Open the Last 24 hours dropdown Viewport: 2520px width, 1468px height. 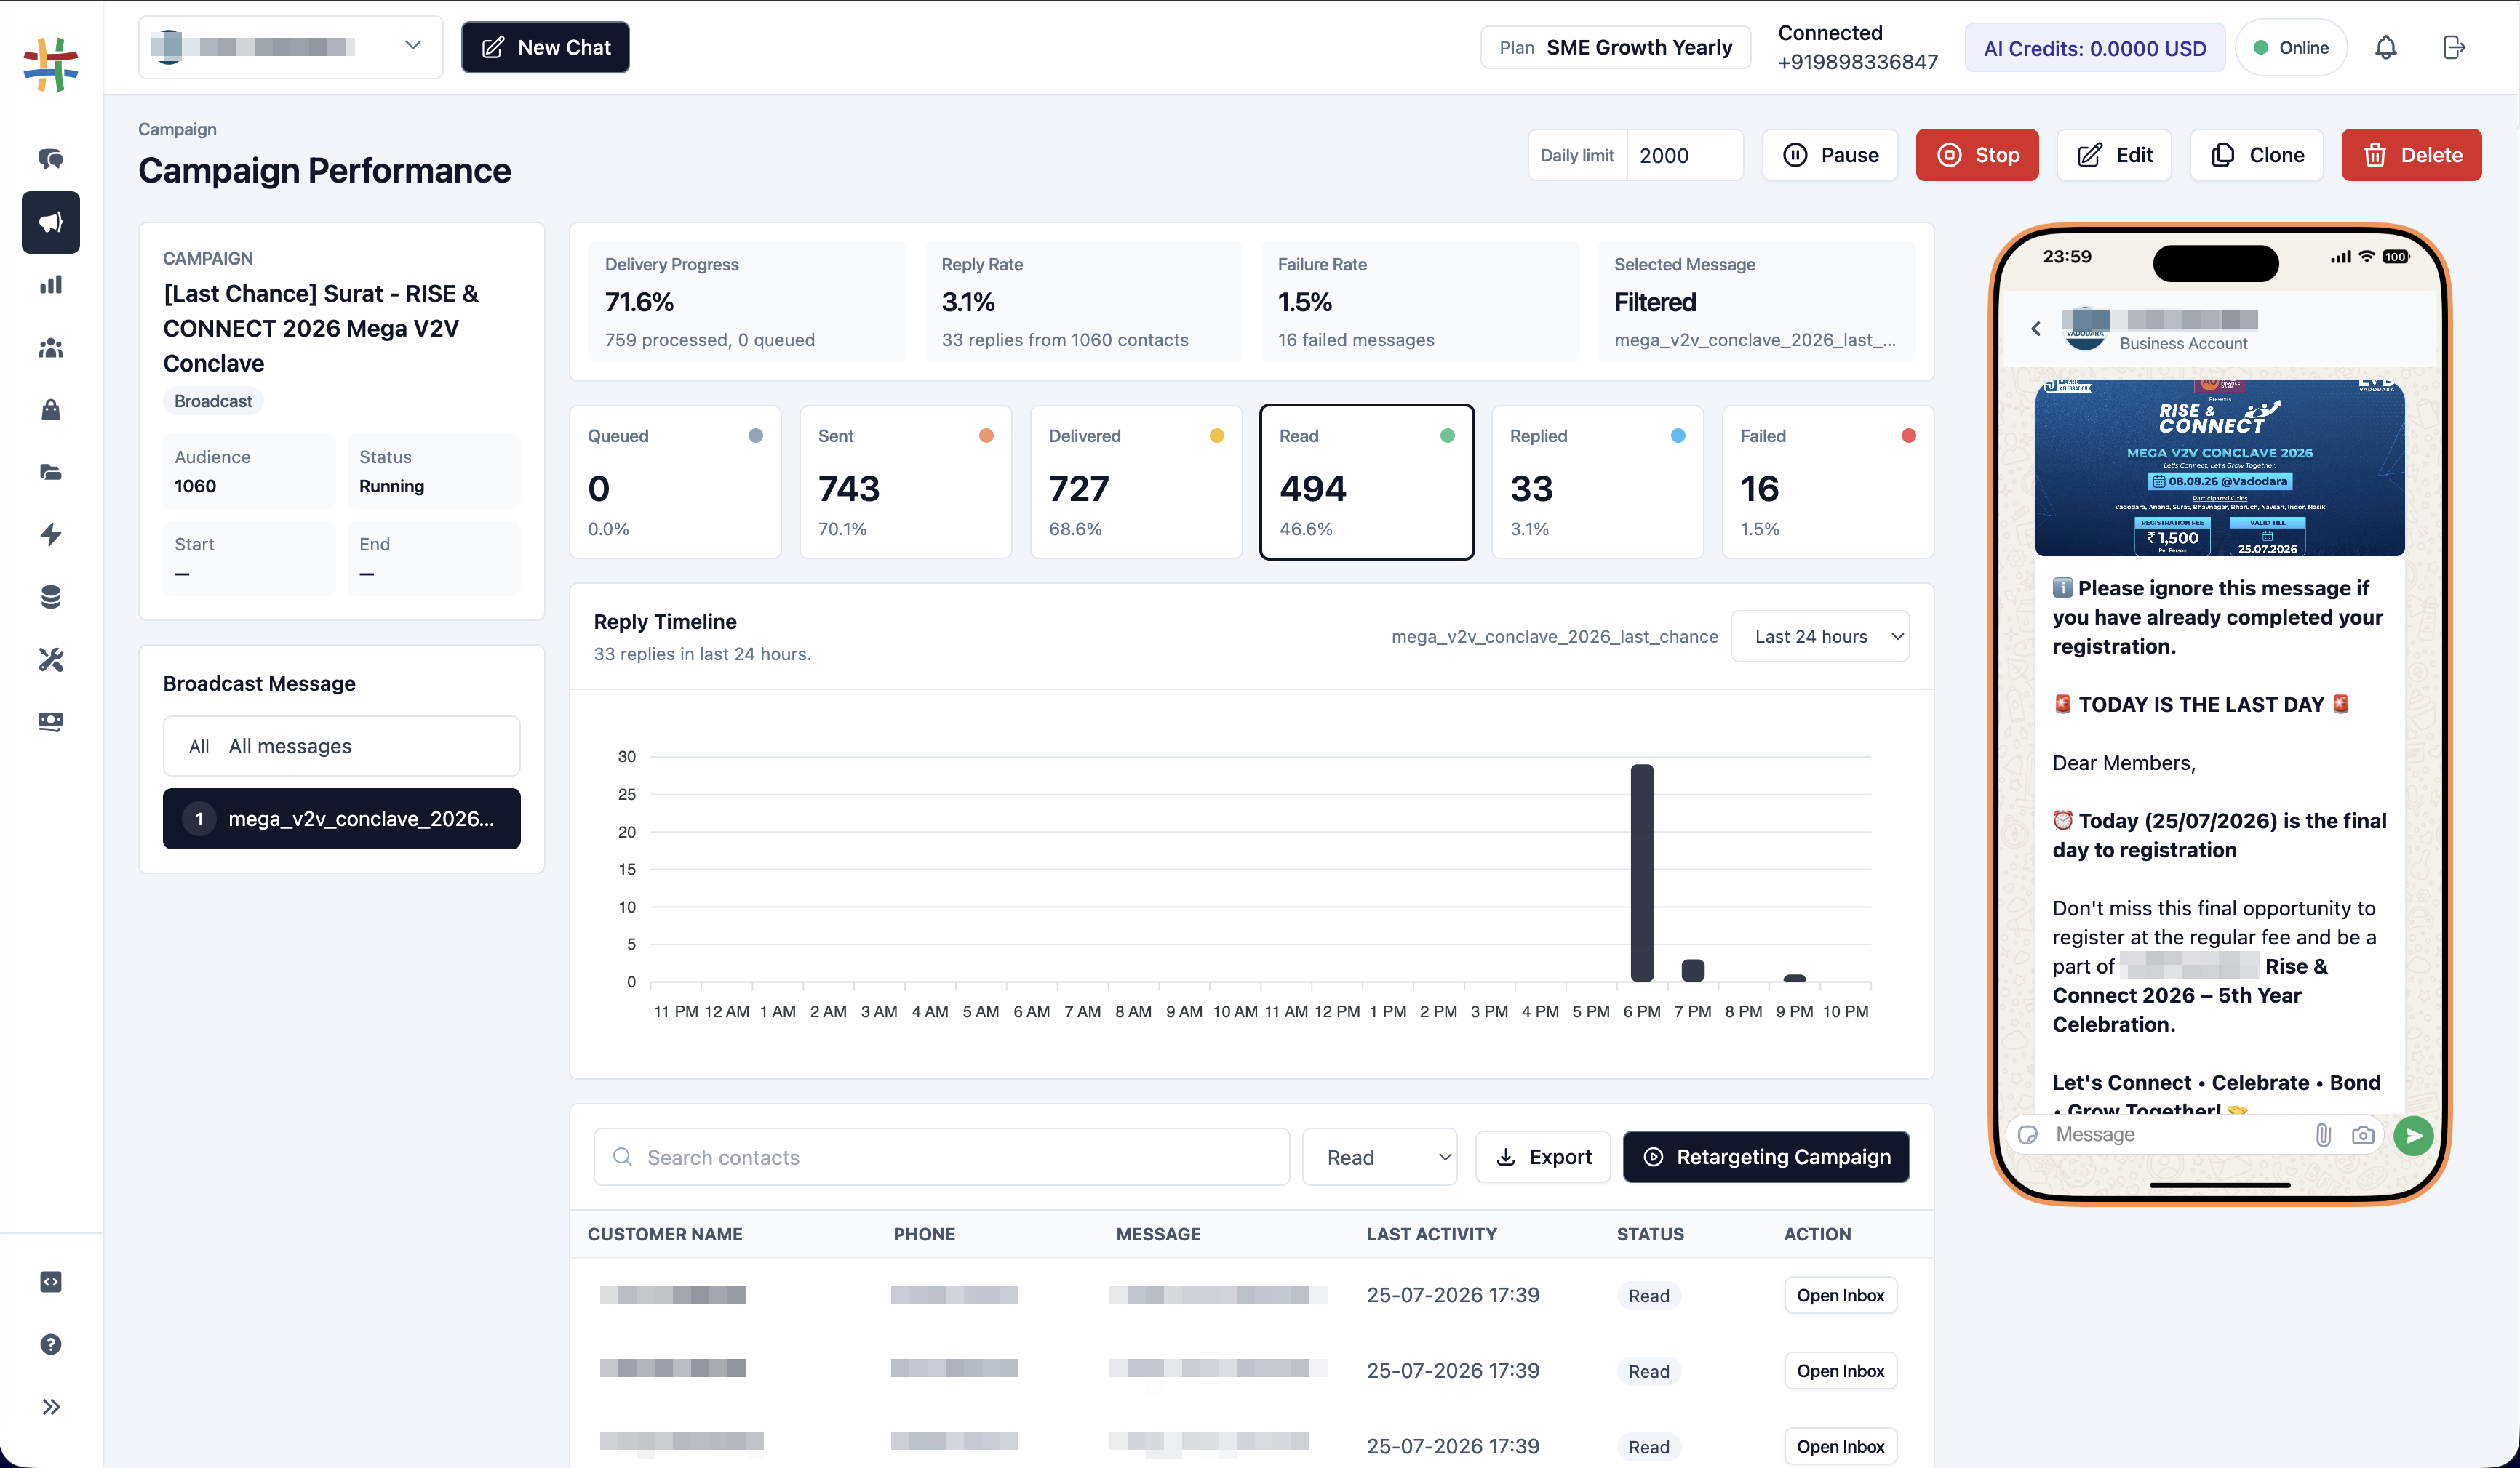coord(1820,636)
